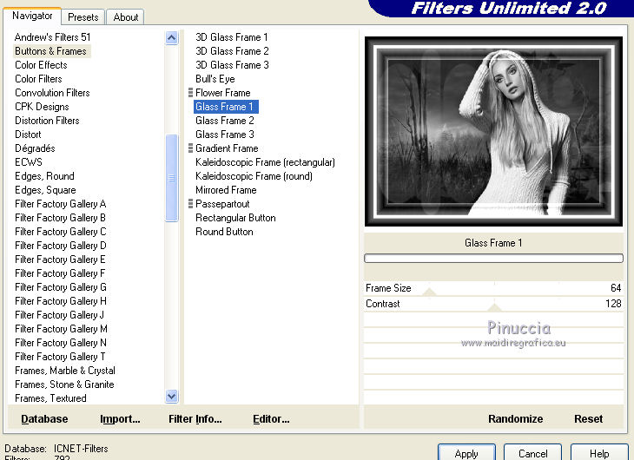Open the Database button
This screenshot has width=634, height=460.
pos(44,418)
